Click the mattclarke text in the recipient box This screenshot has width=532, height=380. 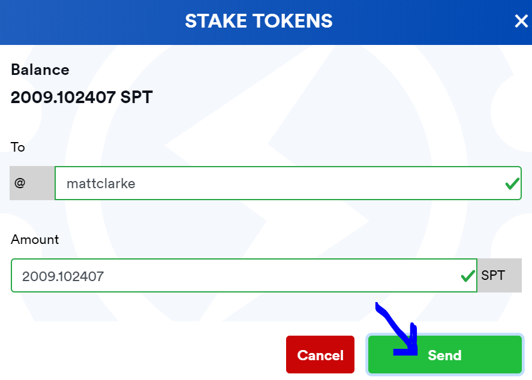pos(101,183)
